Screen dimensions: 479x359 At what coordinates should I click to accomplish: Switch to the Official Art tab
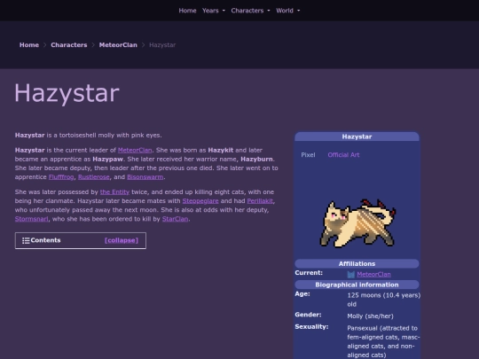point(343,155)
